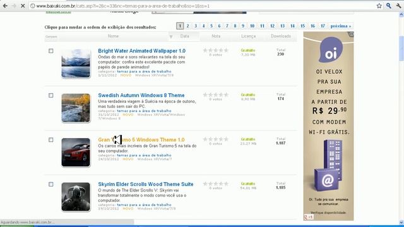
Task: Open category link under Gran Turismo description
Action: click(144, 155)
